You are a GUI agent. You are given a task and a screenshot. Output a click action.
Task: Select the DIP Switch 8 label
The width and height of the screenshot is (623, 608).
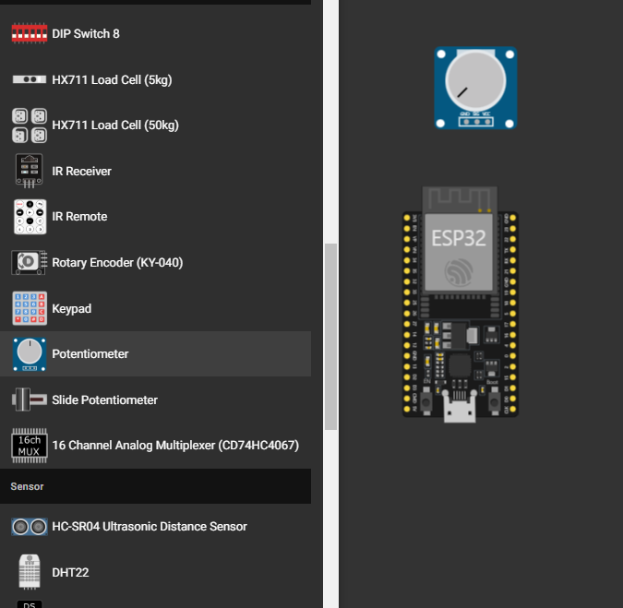pos(86,34)
